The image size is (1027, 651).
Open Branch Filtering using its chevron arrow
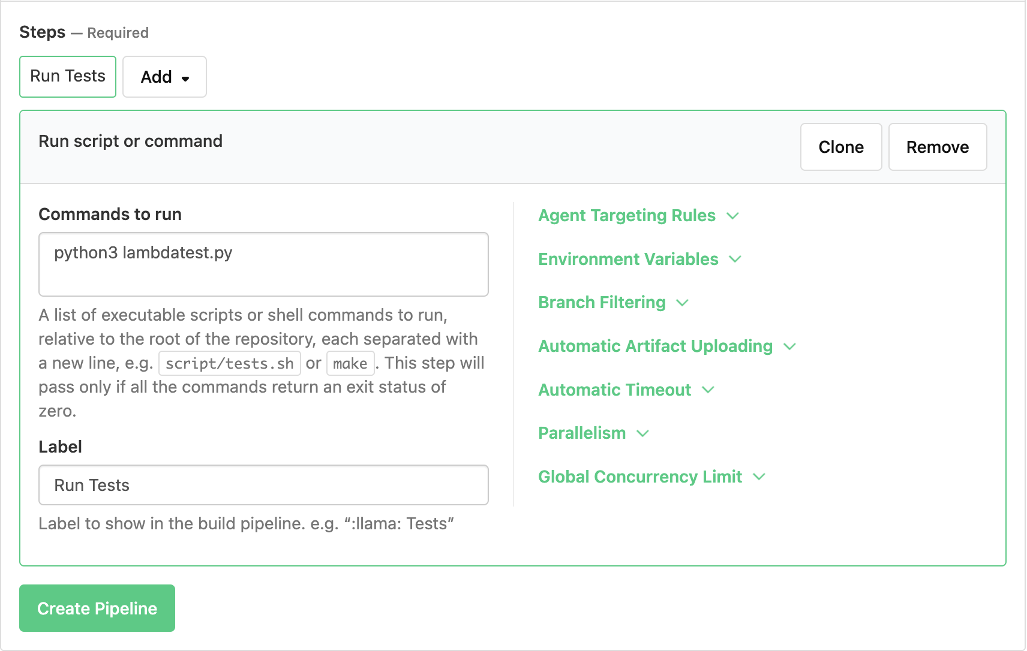click(x=682, y=303)
